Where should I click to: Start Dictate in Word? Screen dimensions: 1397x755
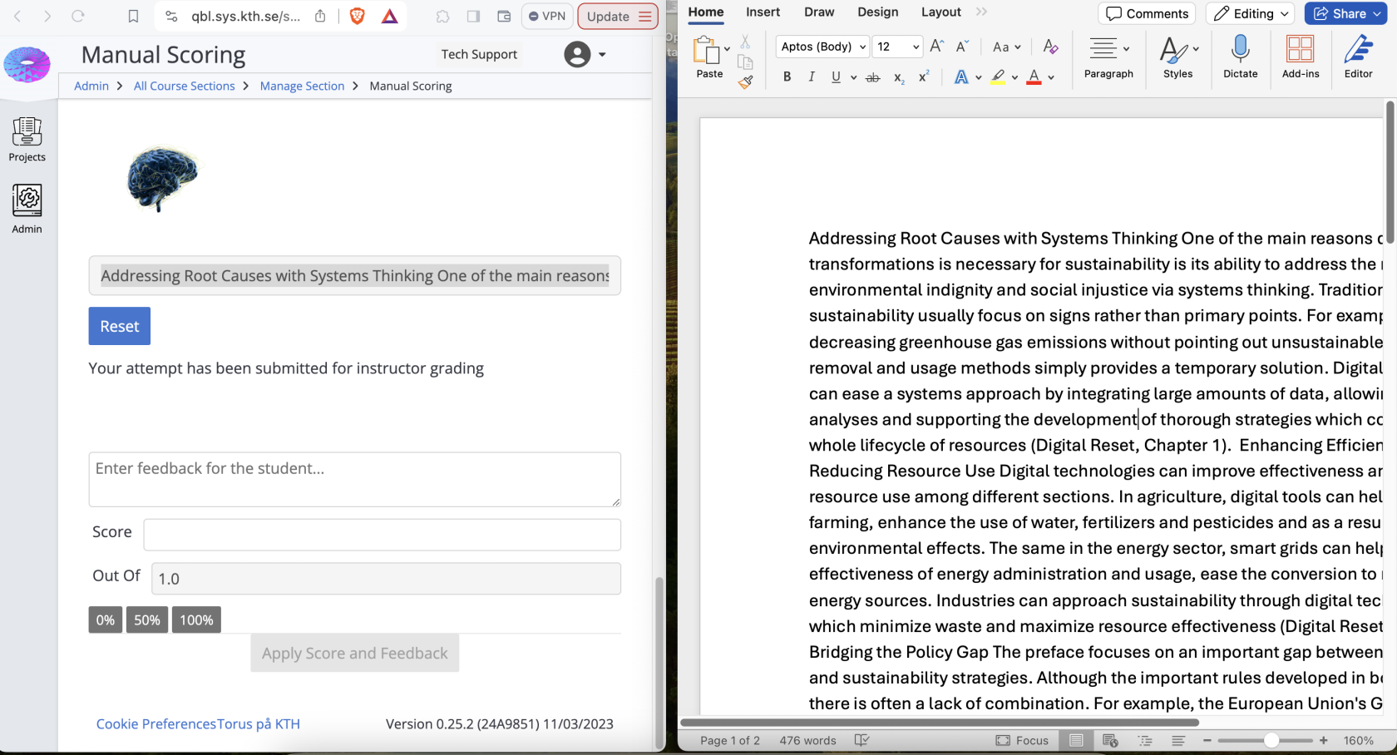[x=1240, y=57]
